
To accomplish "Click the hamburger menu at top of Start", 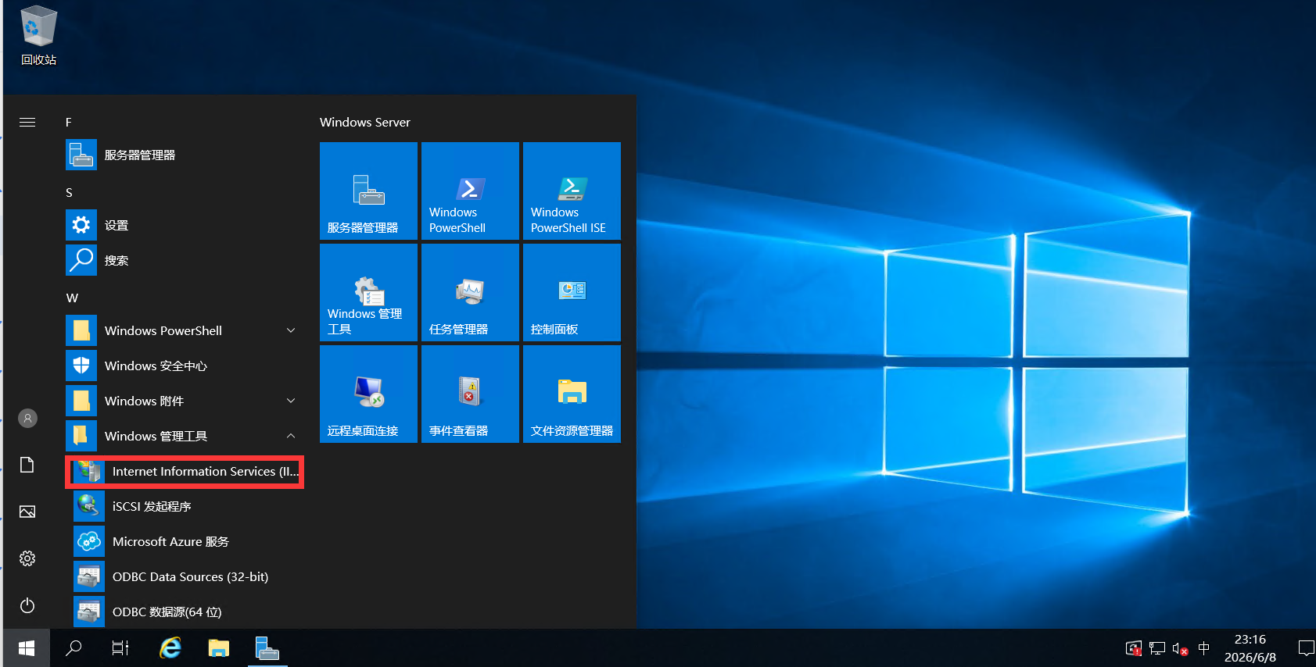I will [x=27, y=122].
